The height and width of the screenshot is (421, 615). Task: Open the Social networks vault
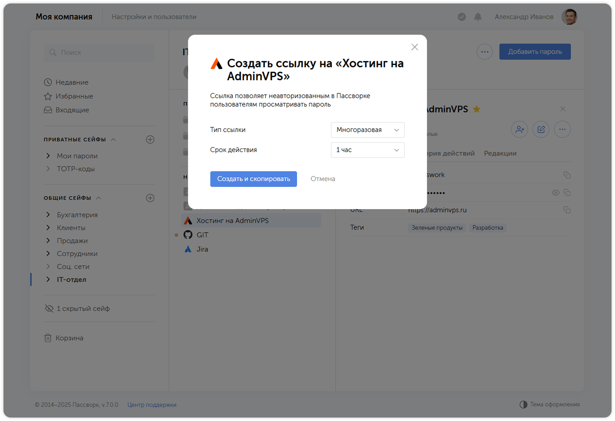73,267
